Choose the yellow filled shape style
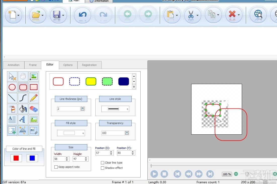 [x=91, y=82]
